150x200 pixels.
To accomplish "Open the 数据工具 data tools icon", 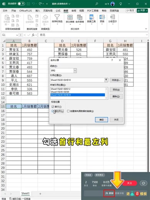I will 92,17.
